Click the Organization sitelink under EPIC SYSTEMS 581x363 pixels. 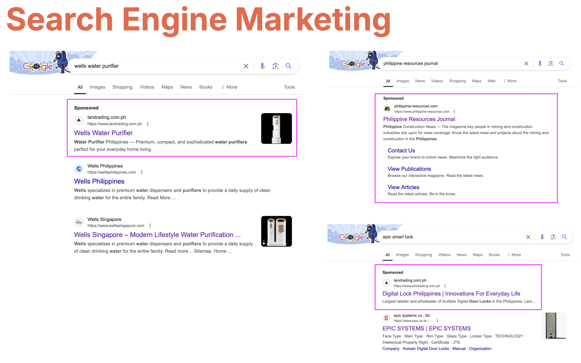pyautogui.click(x=480, y=349)
